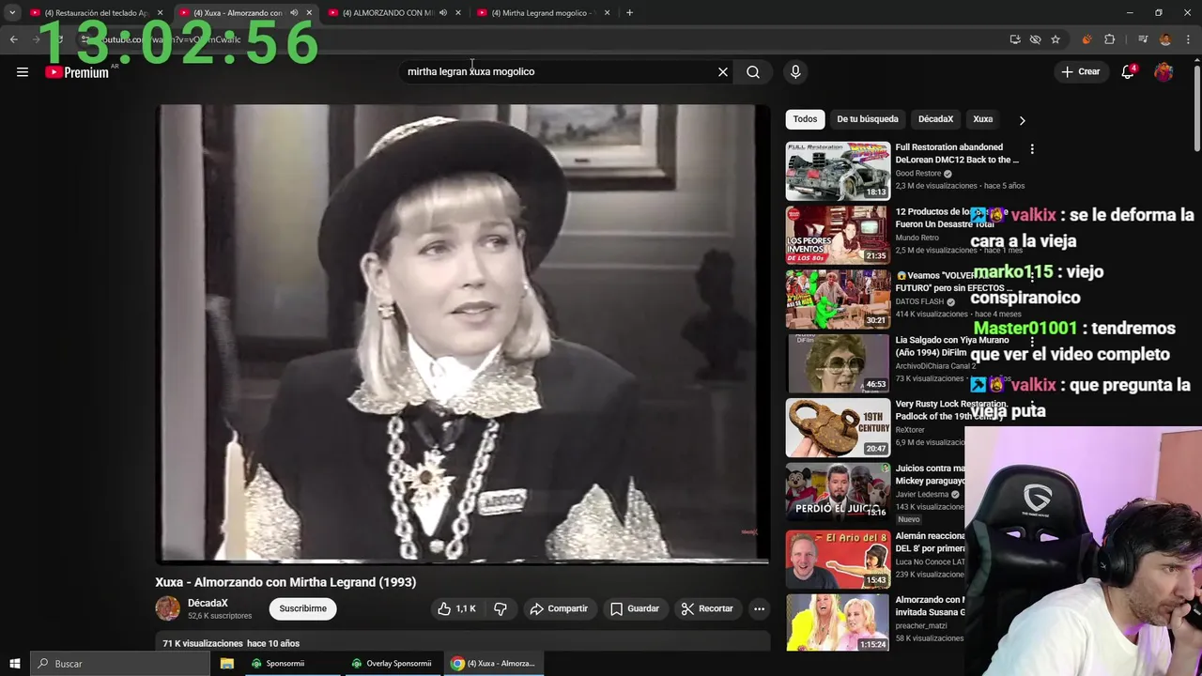This screenshot has height=676, width=1202.
Task: Click the video title Xuxa - Almorzando con Mirtha Legrand (1993)
Action: click(285, 582)
